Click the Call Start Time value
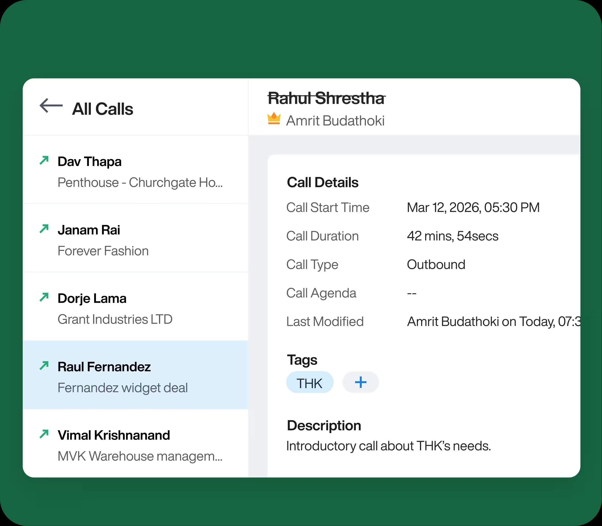The height and width of the screenshot is (526, 602). [x=473, y=207]
